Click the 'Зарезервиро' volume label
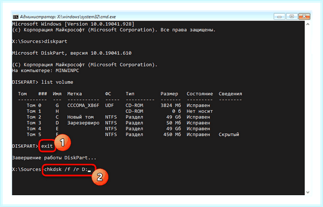Viewport: 323px width, 207px height. (x=83, y=123)
